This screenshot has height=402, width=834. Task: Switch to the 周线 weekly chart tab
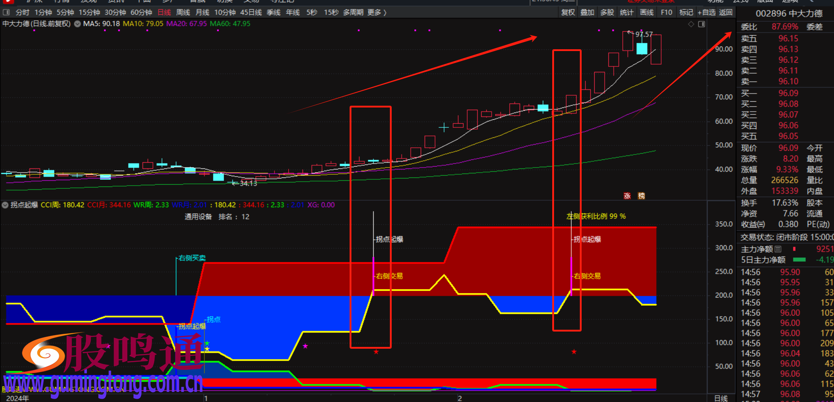coord(183,12)
